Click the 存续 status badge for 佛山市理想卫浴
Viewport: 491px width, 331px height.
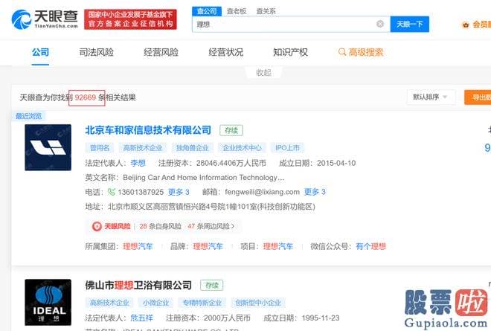[212, 286]
